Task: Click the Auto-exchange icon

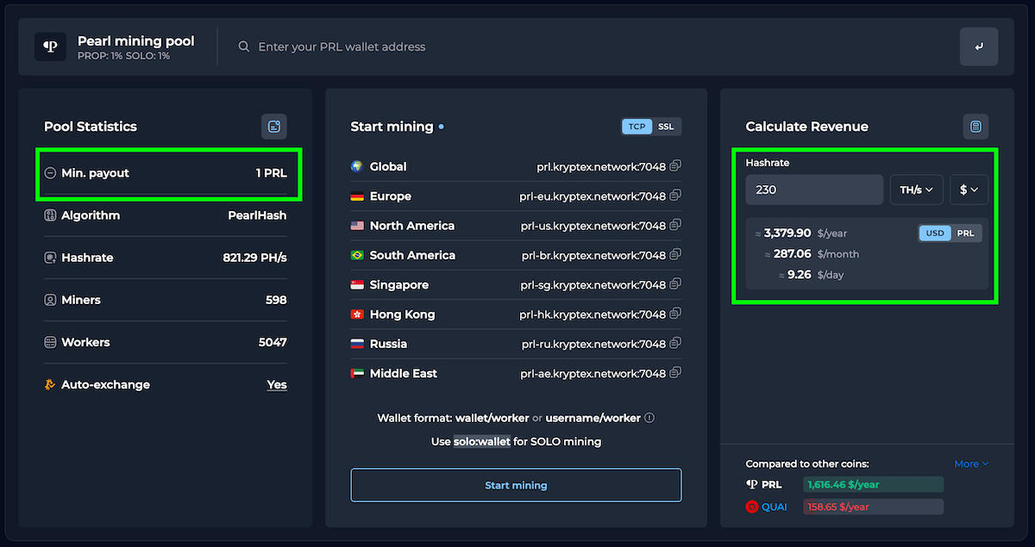Action: (50, 384)
